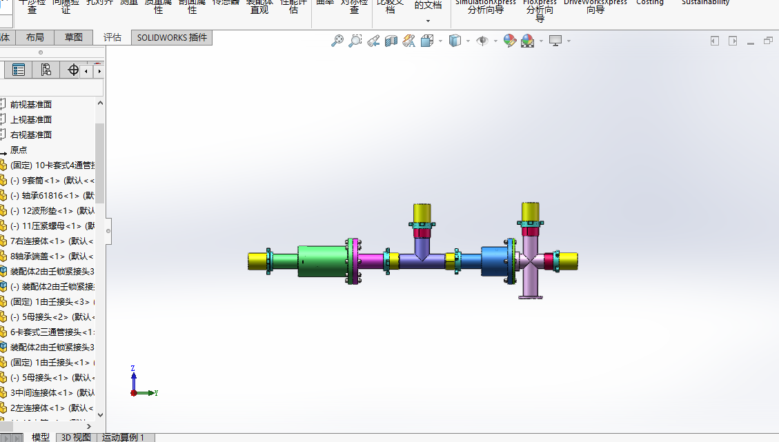Launch the SimulationXpress 分析向导
This screenshot has width=779, height=442.
pos(486,6)
